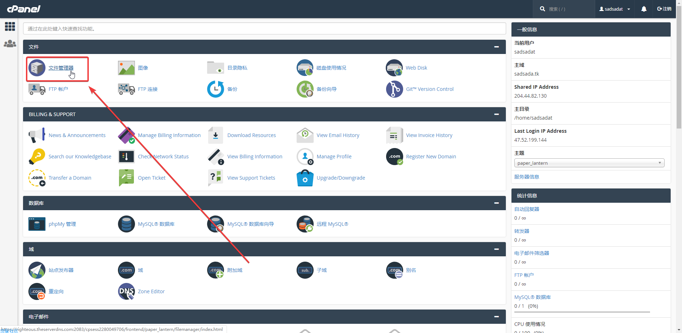Open the 域 domains .com icon
The image size is (682, 333).
(x=126, y=270)
